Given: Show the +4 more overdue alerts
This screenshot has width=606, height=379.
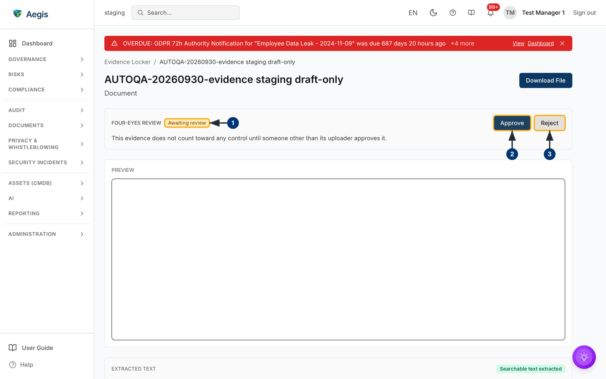Looking at the screenshot, I should [462, 43].
